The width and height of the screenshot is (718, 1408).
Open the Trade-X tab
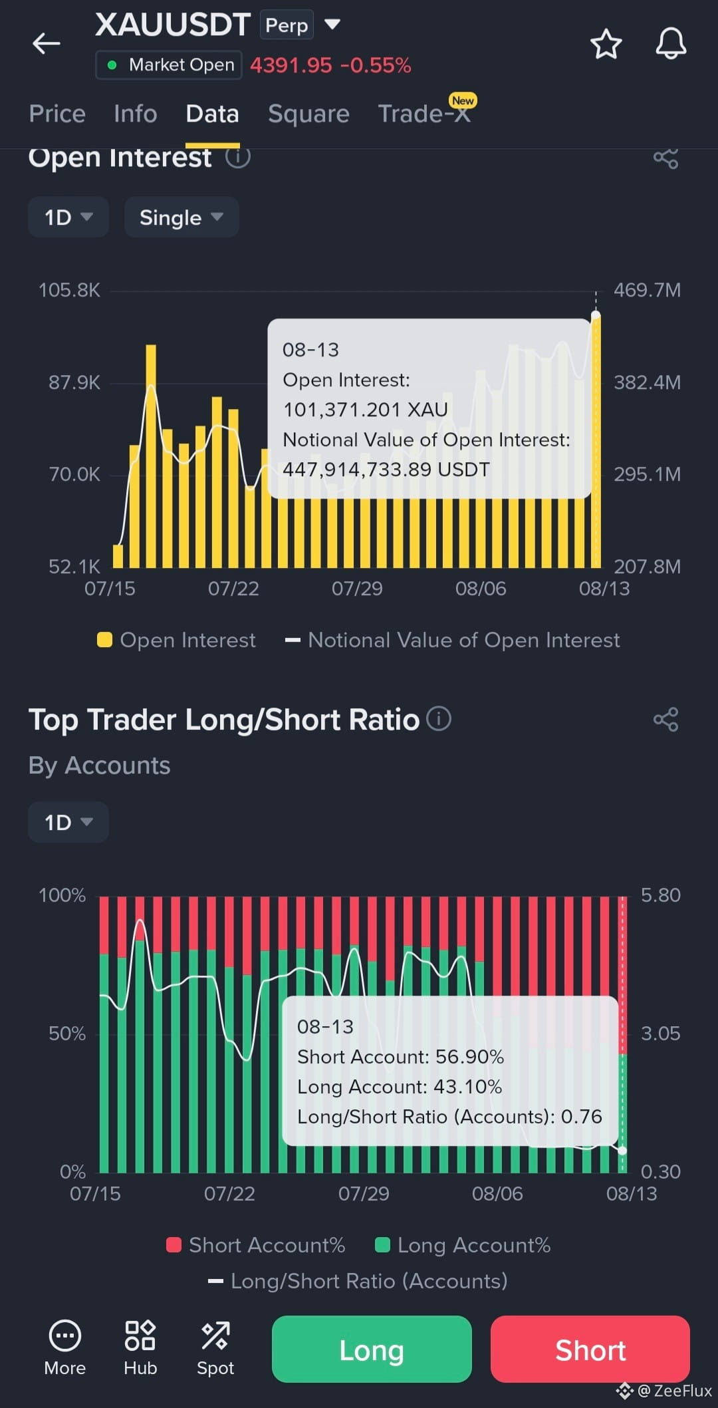pyautogui.click(x=425, y=114)
